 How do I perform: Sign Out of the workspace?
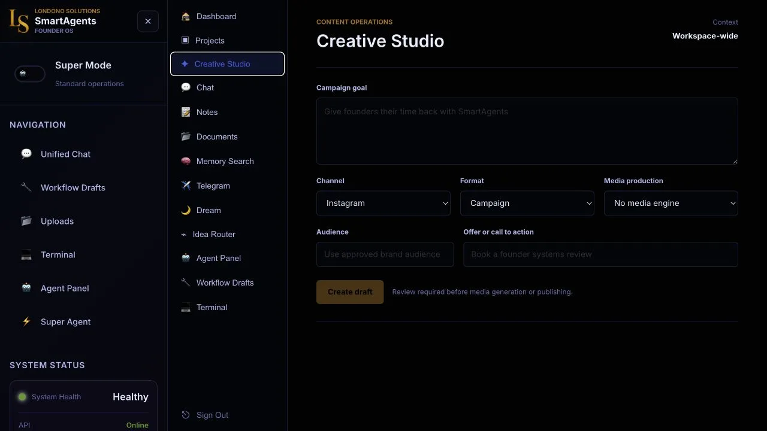[227, 415]
